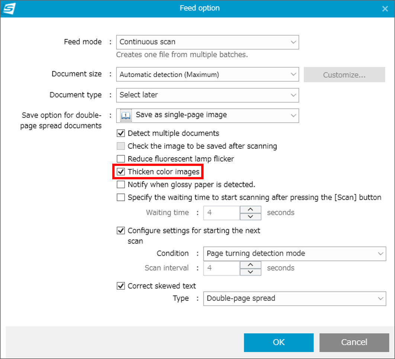Click the Waiting time input field
Image resolution: width=395 pixels, height=359 pixels.
222,213
